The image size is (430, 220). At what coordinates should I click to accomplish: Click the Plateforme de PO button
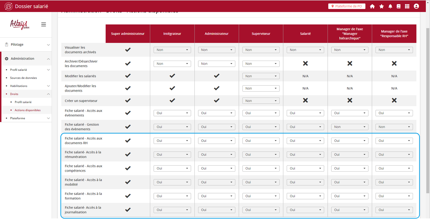click(346, 6)
